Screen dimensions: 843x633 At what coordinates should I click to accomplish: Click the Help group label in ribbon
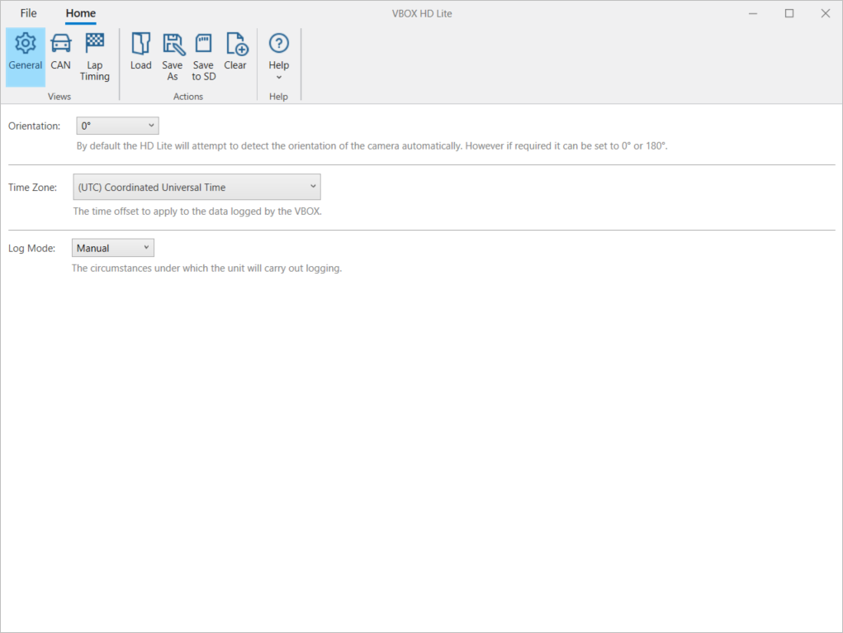click(278, 97)
